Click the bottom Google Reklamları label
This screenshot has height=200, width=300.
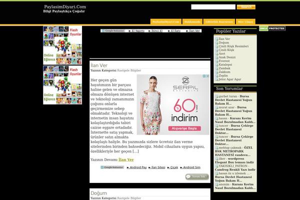click(x=112, y=167)
